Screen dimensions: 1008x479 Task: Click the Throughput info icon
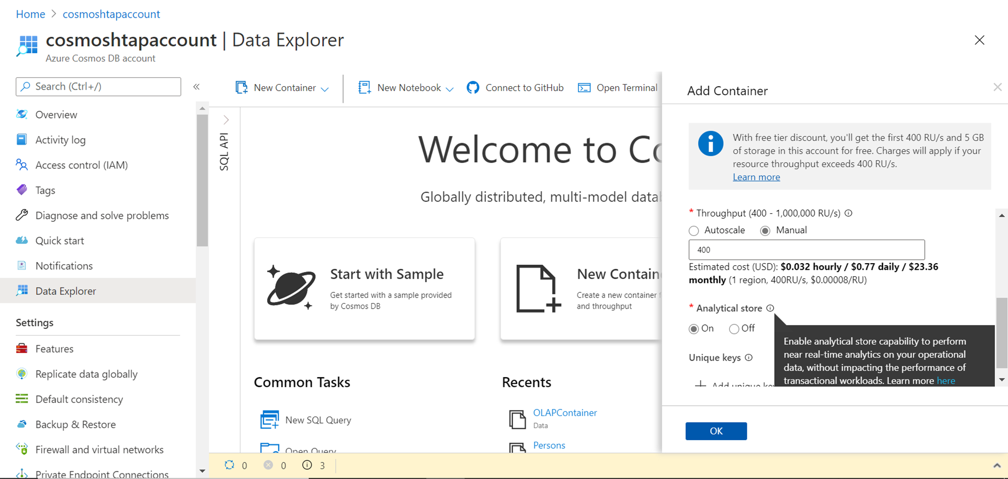[849, 213]
